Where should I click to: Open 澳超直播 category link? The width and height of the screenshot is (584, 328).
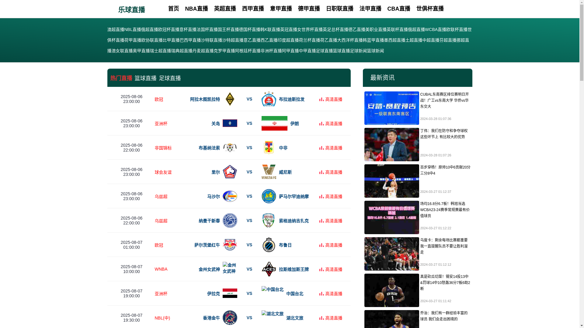pos(116,29)
